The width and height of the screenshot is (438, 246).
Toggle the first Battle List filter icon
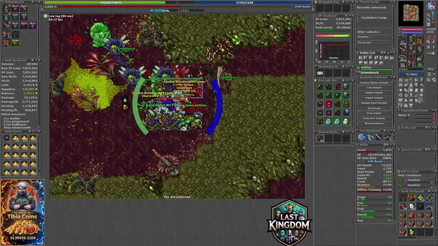(360, 57)
